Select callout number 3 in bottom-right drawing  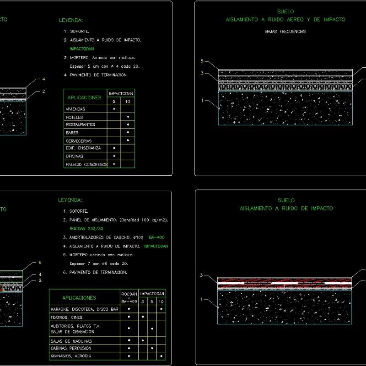click(200, 275)
